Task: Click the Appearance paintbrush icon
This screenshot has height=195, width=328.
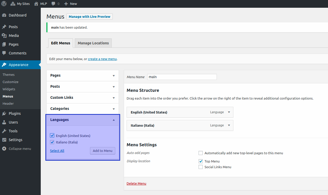Action: coord(4,64)
